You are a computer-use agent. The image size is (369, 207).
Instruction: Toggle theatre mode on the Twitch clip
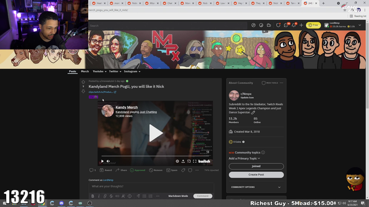click(189, 161)
